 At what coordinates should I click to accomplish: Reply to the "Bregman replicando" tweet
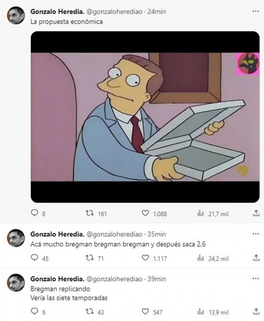point(35,311)
